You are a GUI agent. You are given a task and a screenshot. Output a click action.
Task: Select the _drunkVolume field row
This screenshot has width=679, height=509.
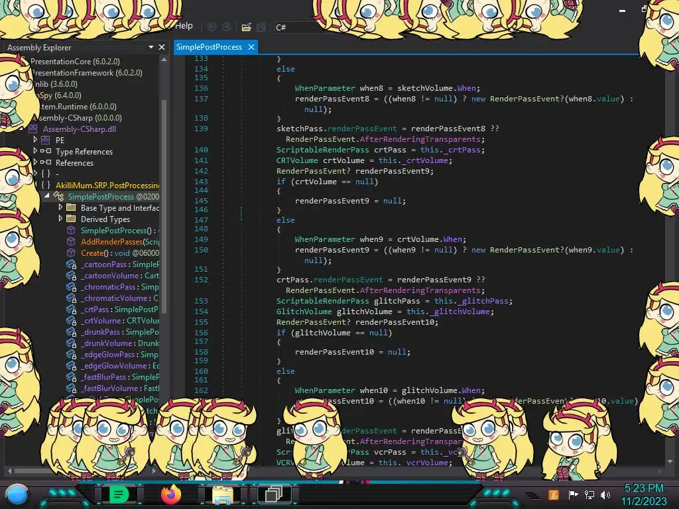point(113,343)
